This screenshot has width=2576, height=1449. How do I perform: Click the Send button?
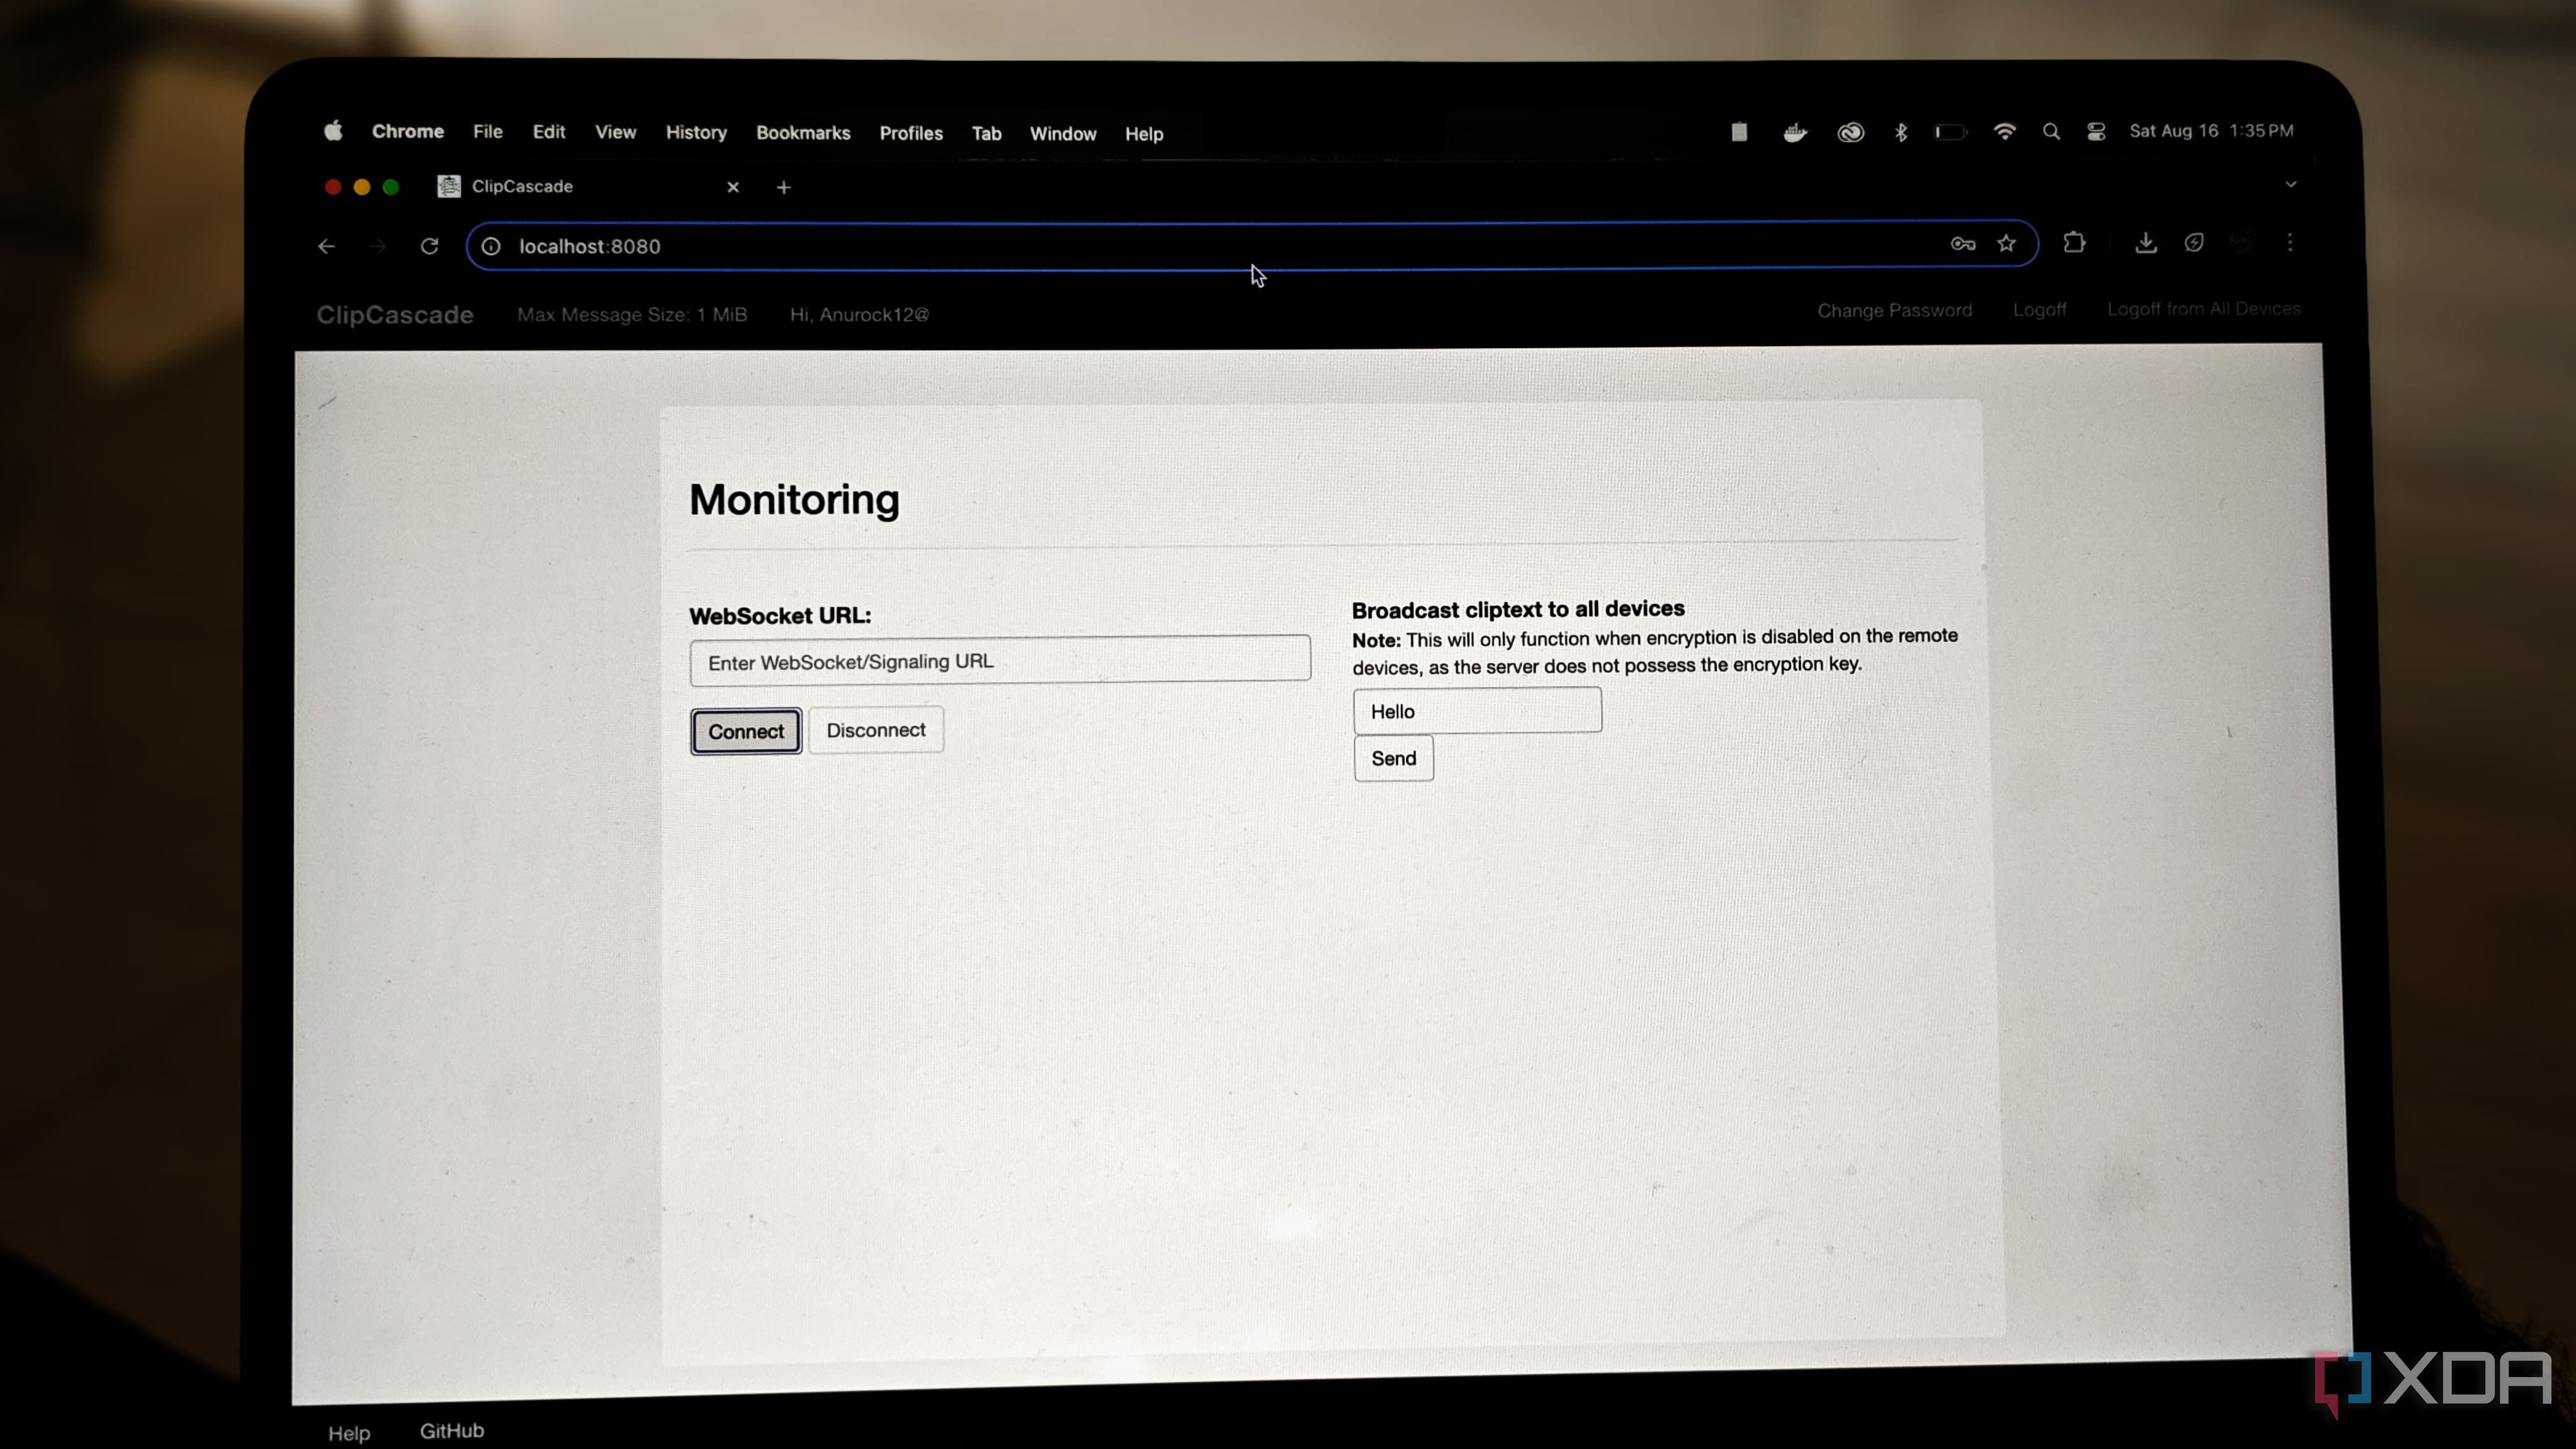(x=1393, y=758)
